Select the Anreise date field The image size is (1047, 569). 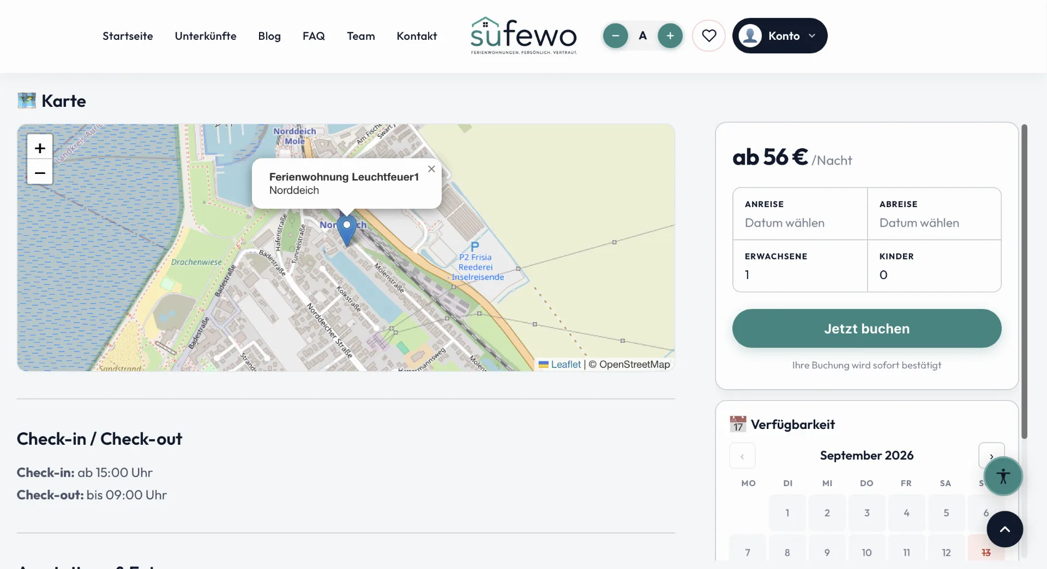pyautogui.click(x=800, y=214)
